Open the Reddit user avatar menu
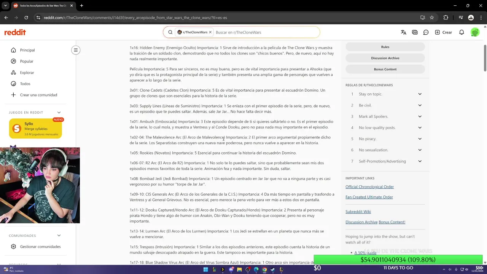 [x=475, y=32]
